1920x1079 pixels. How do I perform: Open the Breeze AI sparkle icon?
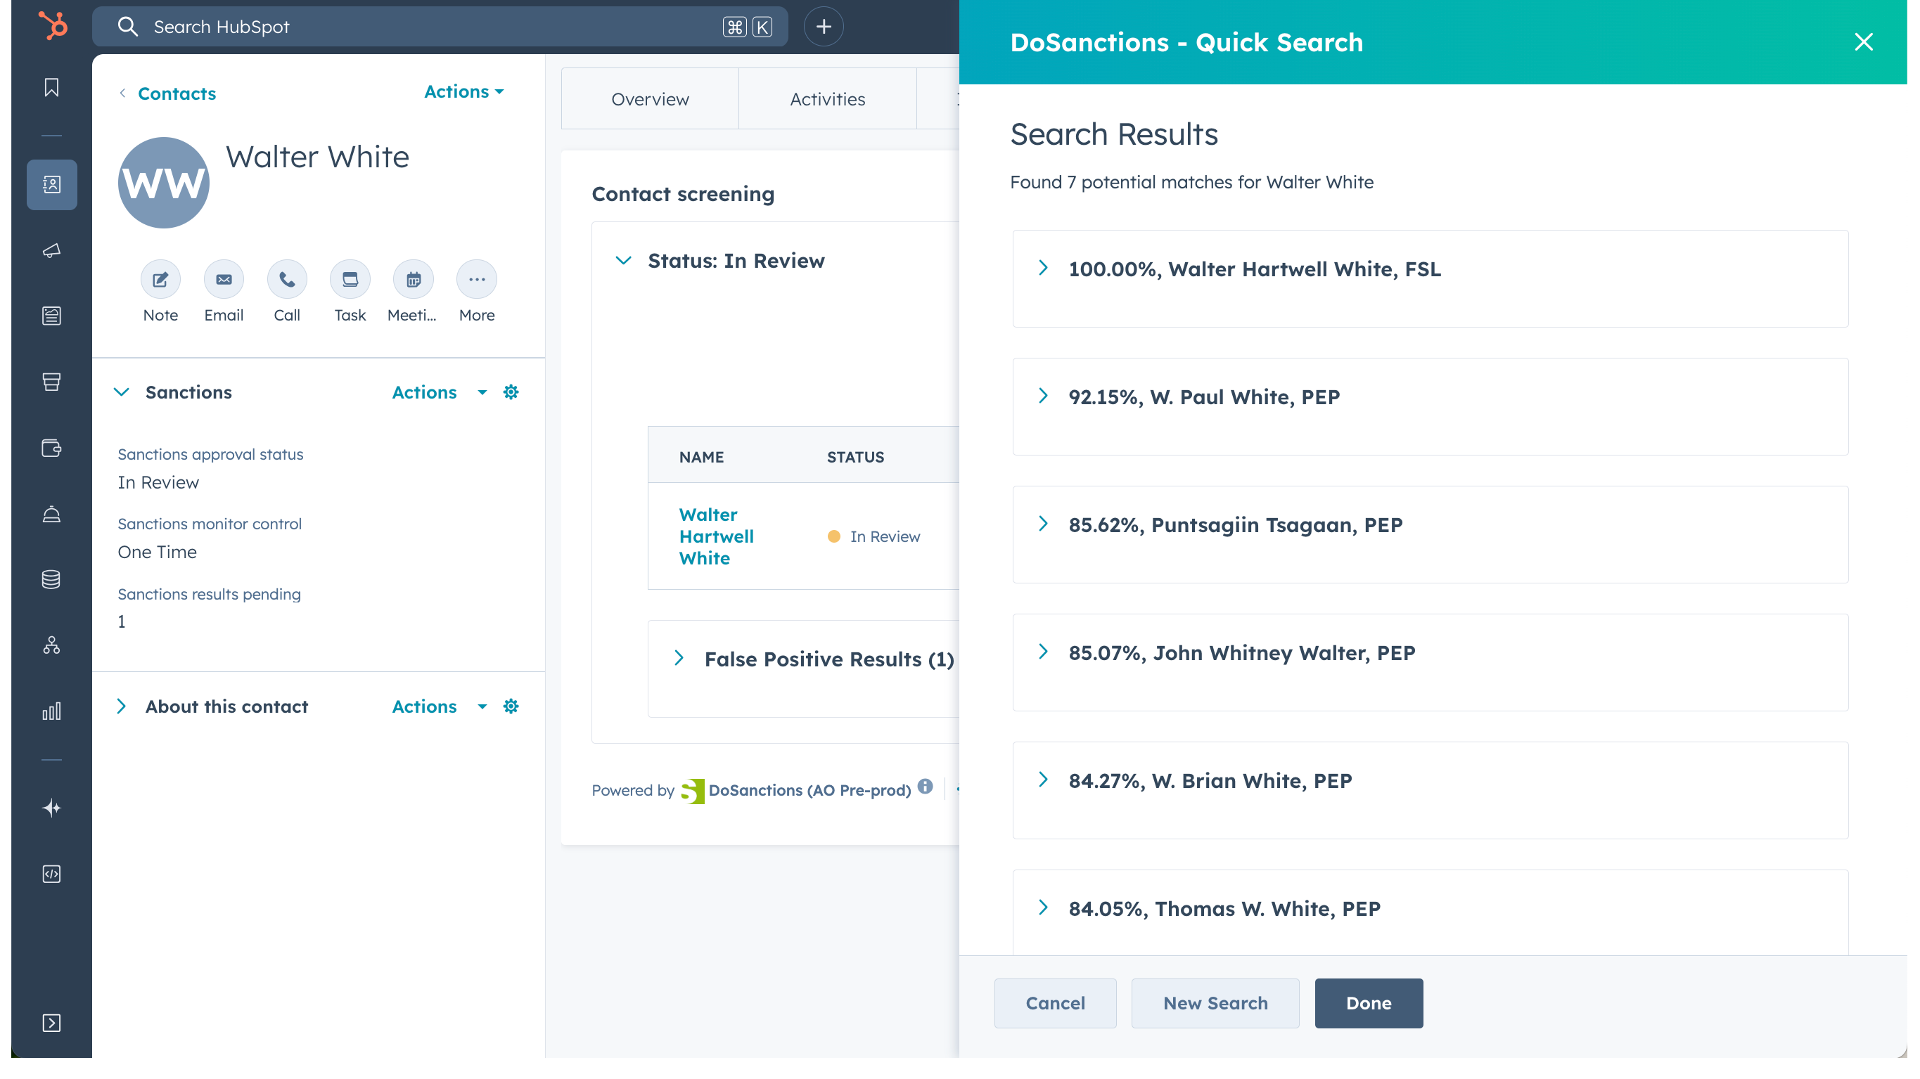pos(51,807)
